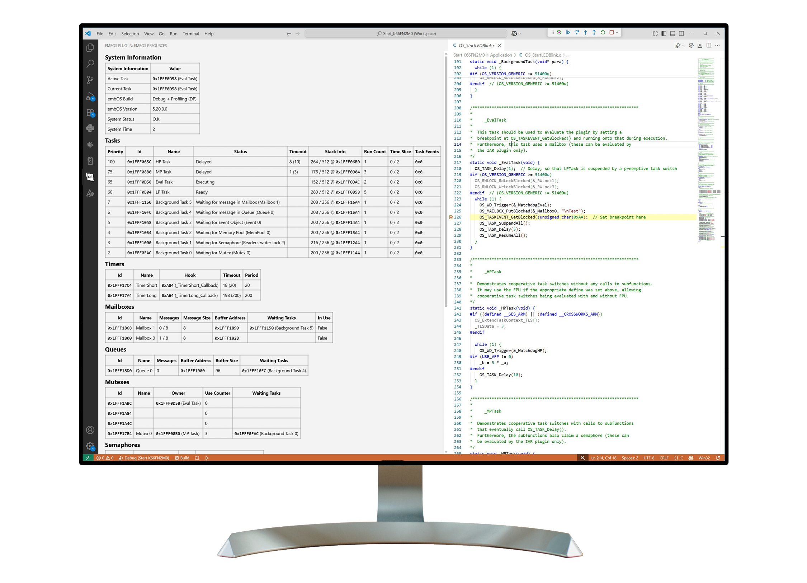Open the Terminal menu
807x583 pixels.
[x=190, y=34]
